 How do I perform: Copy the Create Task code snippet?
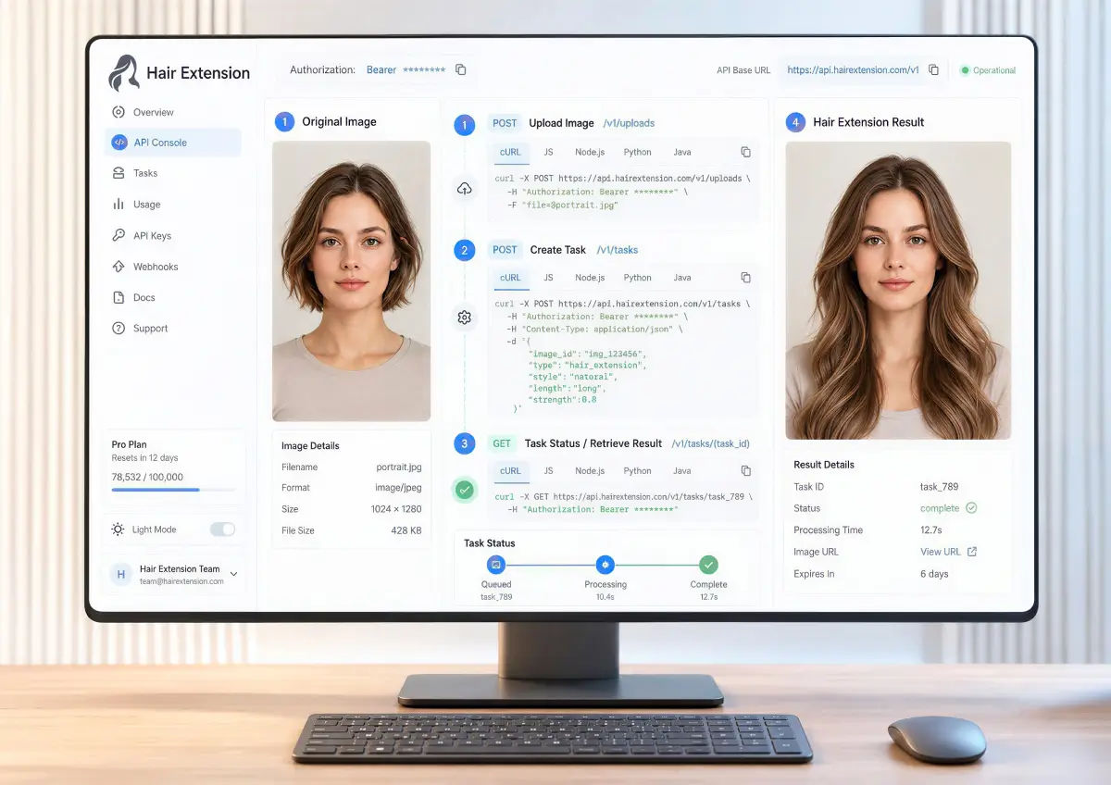click(745, 278)
